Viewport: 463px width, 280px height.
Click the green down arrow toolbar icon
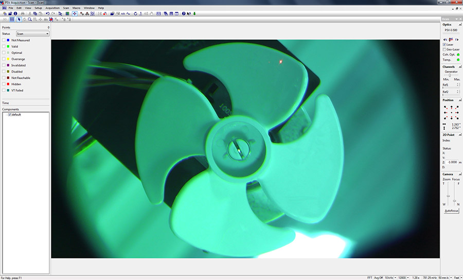194,13
